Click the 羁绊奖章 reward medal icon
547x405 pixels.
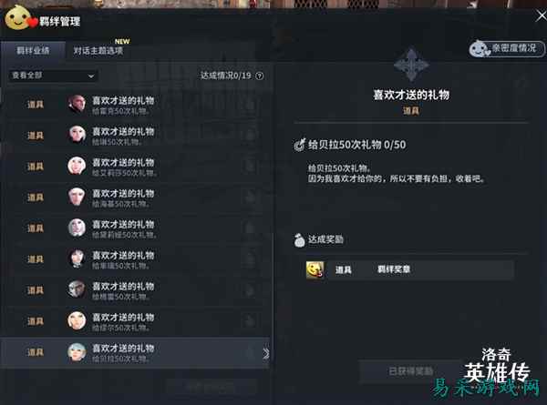pyautogui.click(x=315, y=269)
